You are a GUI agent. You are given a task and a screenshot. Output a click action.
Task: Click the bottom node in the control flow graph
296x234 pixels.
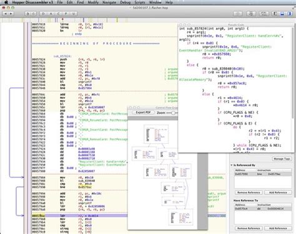pos(180,217)
